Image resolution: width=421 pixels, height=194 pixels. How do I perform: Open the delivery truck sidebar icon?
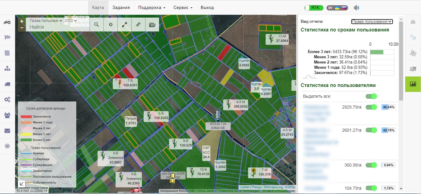tap(7, 84)
